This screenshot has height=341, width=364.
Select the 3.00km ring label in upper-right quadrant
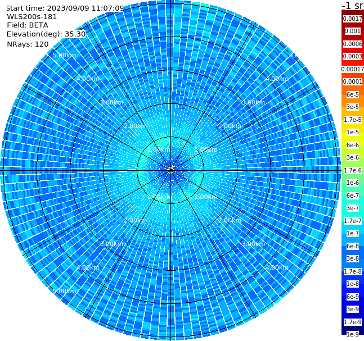point(253,102)
